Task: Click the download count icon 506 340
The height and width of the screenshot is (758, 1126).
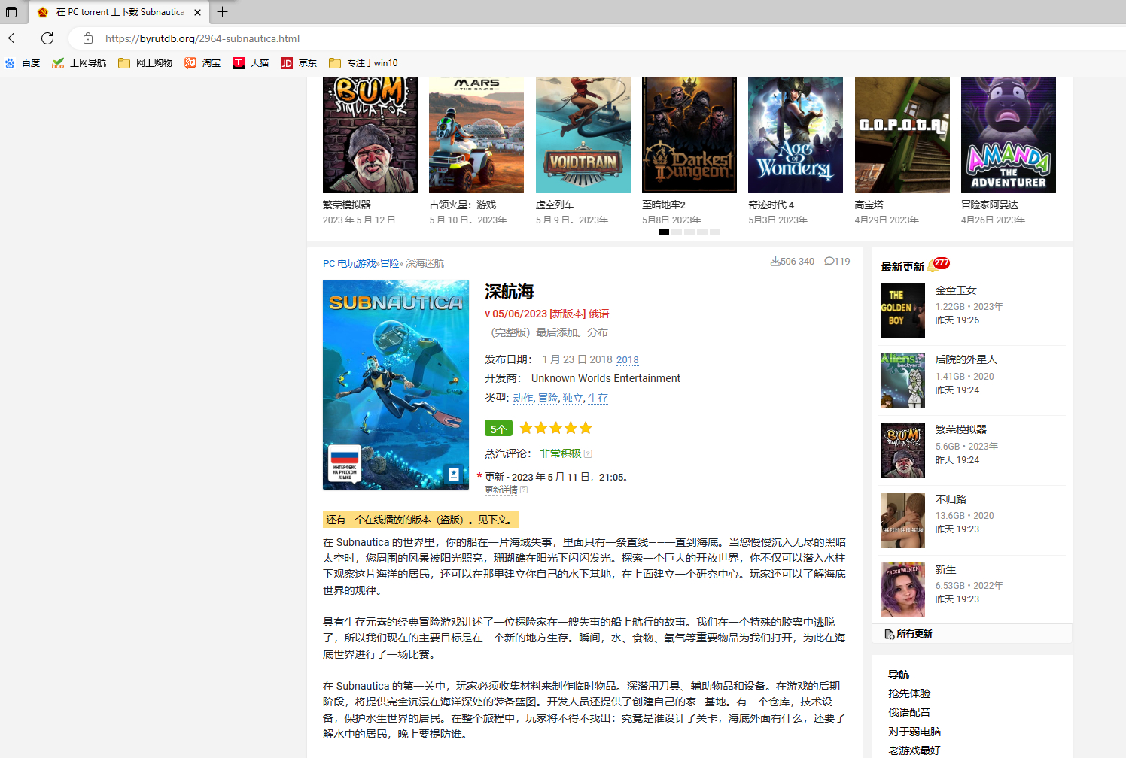Action: [775, 262]
